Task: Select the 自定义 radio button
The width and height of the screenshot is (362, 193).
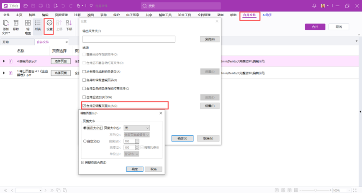Action: pyautogui.click(x=85, y=141)
